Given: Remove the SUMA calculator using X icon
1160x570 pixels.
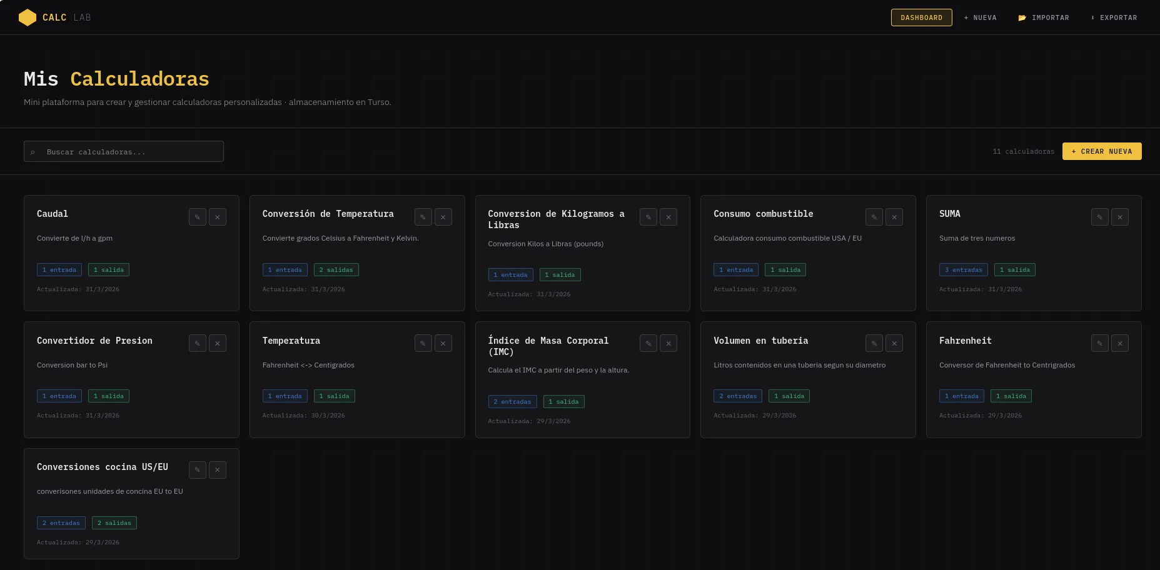Looking at the screenshot, I should point(1120,217).
